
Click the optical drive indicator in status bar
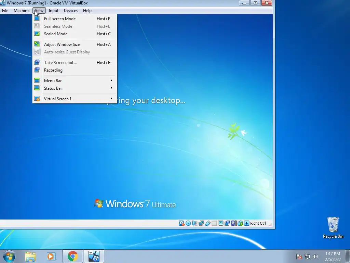188,223
